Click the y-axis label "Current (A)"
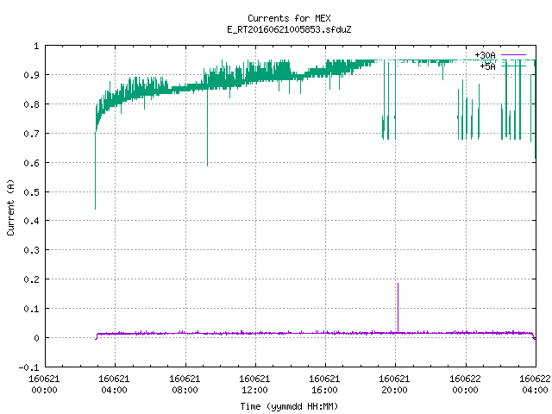552x414 pixels. point(10,207)
